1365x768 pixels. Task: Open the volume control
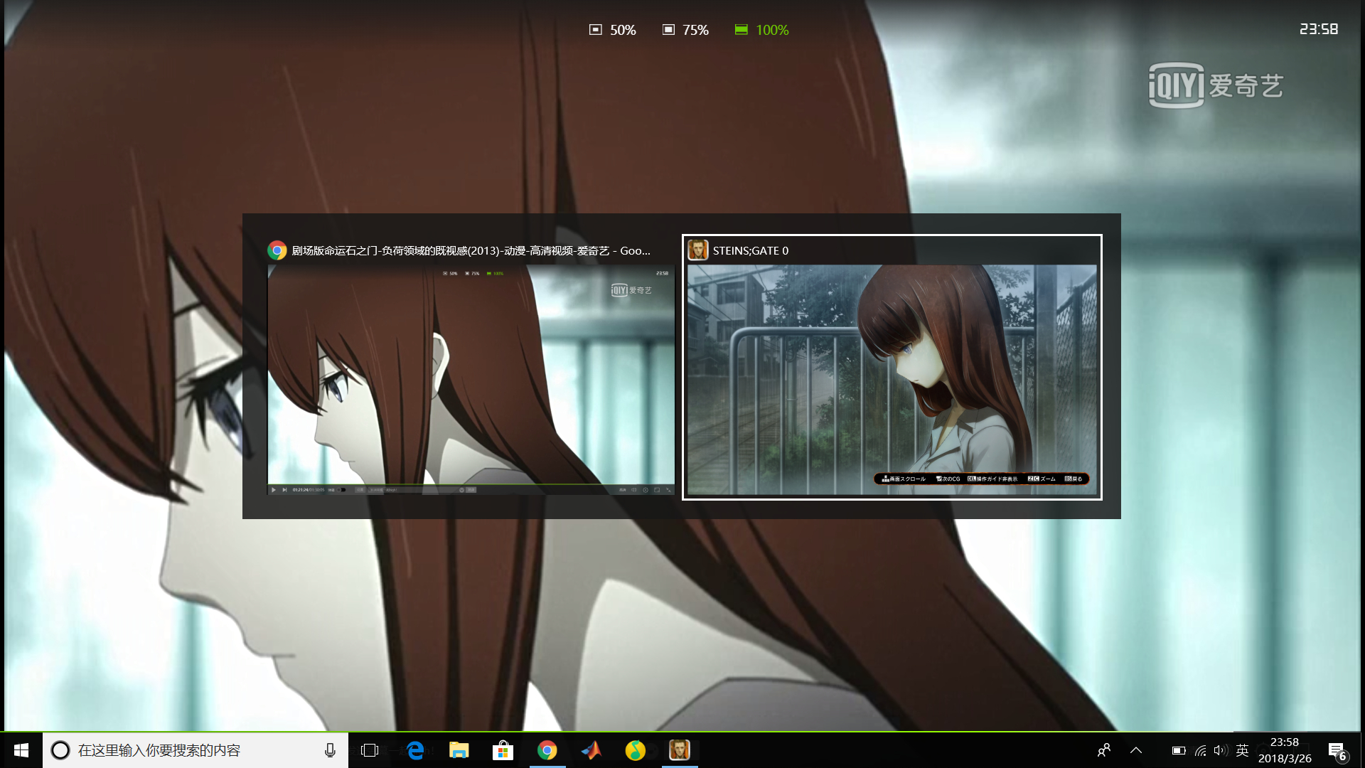point(1221,750)
